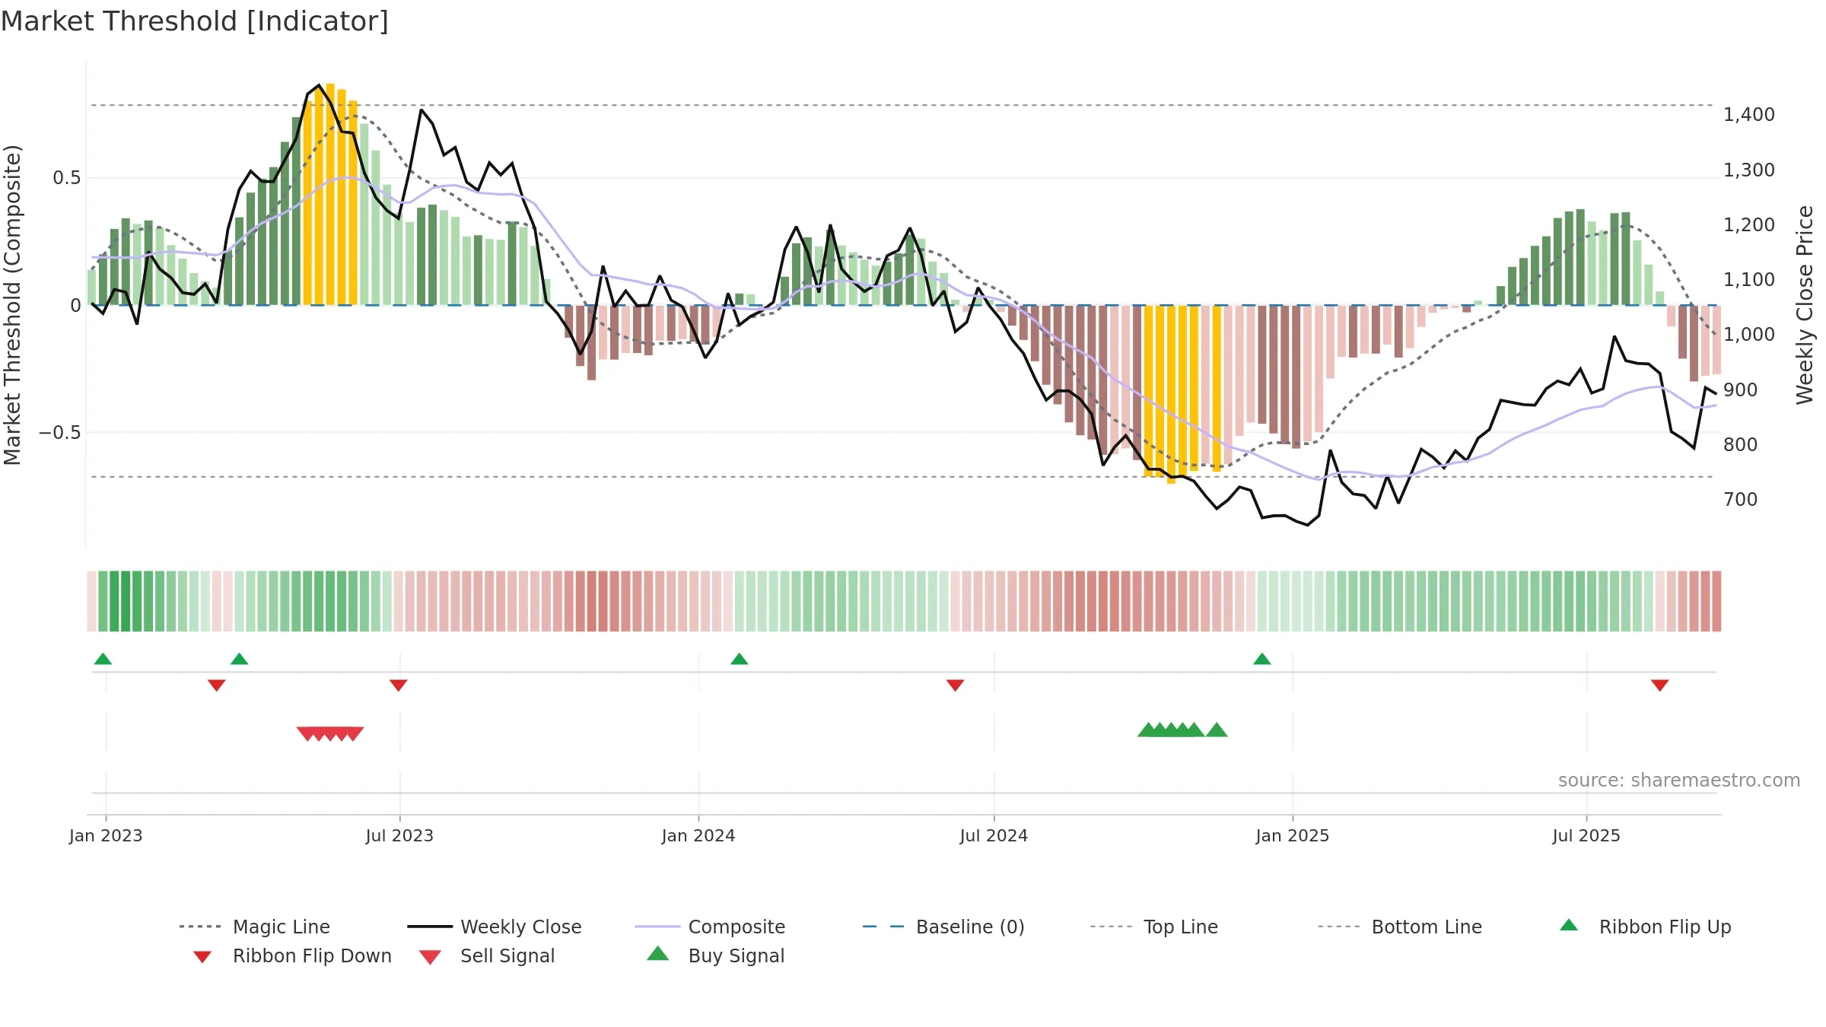The width and height of the screenshot is (1826, 1027).
Task: Click the Market Threshold (Composite) axis title
Action: [12, 305]
